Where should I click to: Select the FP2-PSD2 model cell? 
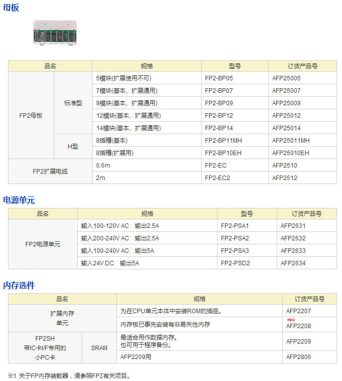235,263
